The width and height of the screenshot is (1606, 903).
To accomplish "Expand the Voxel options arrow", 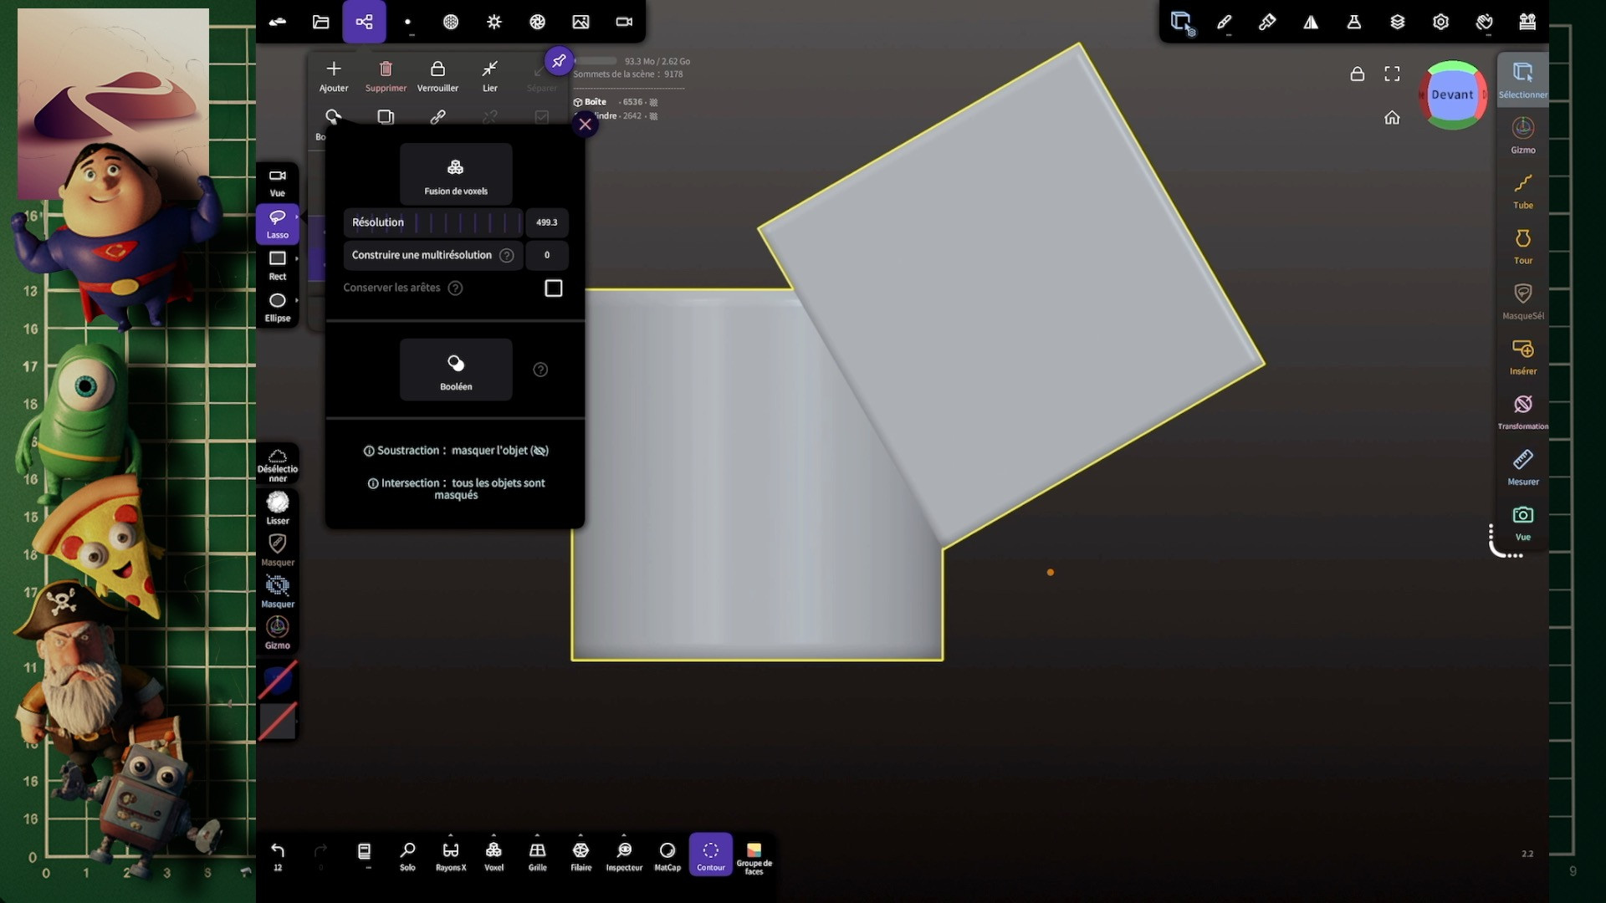I will [x=494, y=835].
